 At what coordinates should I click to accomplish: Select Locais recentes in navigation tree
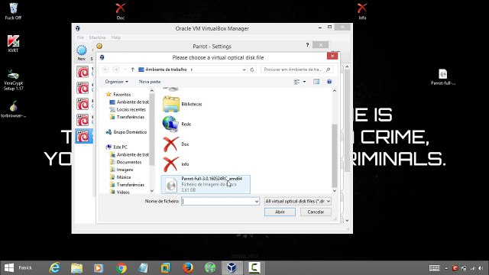128,109
